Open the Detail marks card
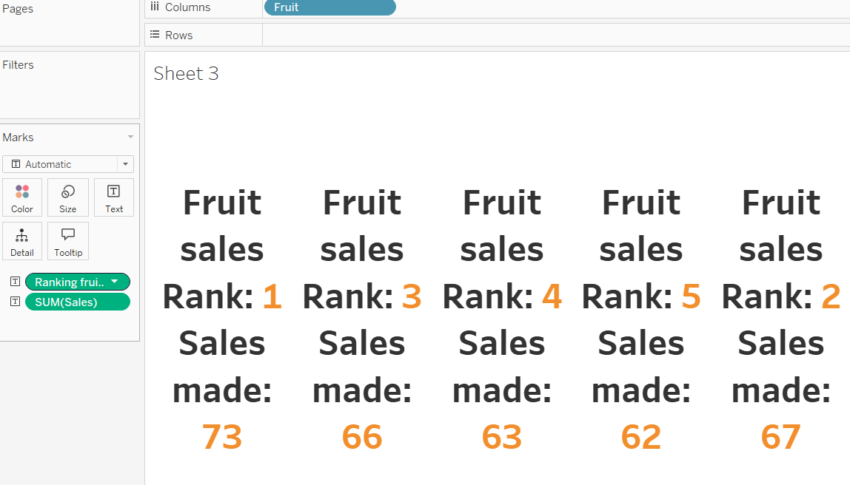 22,241
